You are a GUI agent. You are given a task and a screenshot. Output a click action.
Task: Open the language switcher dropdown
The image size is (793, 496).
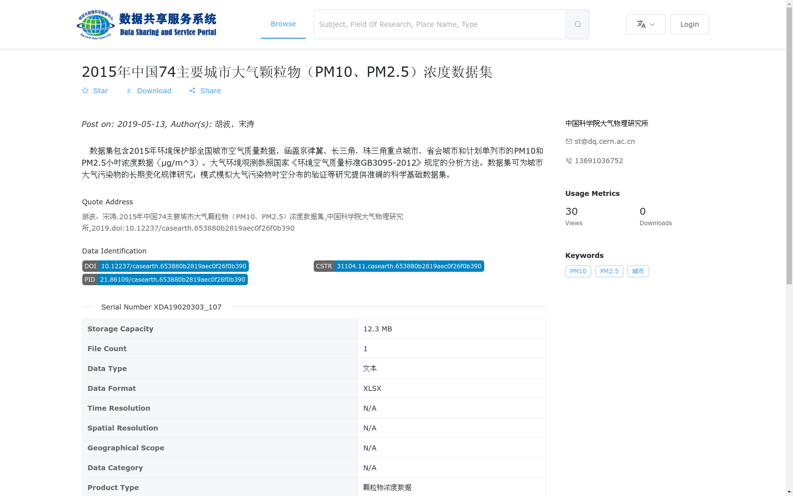pyautogui.click(x=646, y=24)
